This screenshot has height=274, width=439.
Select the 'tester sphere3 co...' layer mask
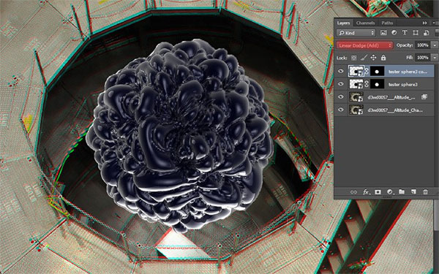coord(377,72)
